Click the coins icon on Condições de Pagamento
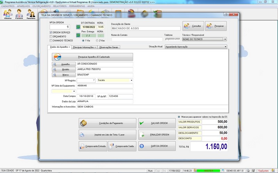278x173 pixels. pos(83,123)
